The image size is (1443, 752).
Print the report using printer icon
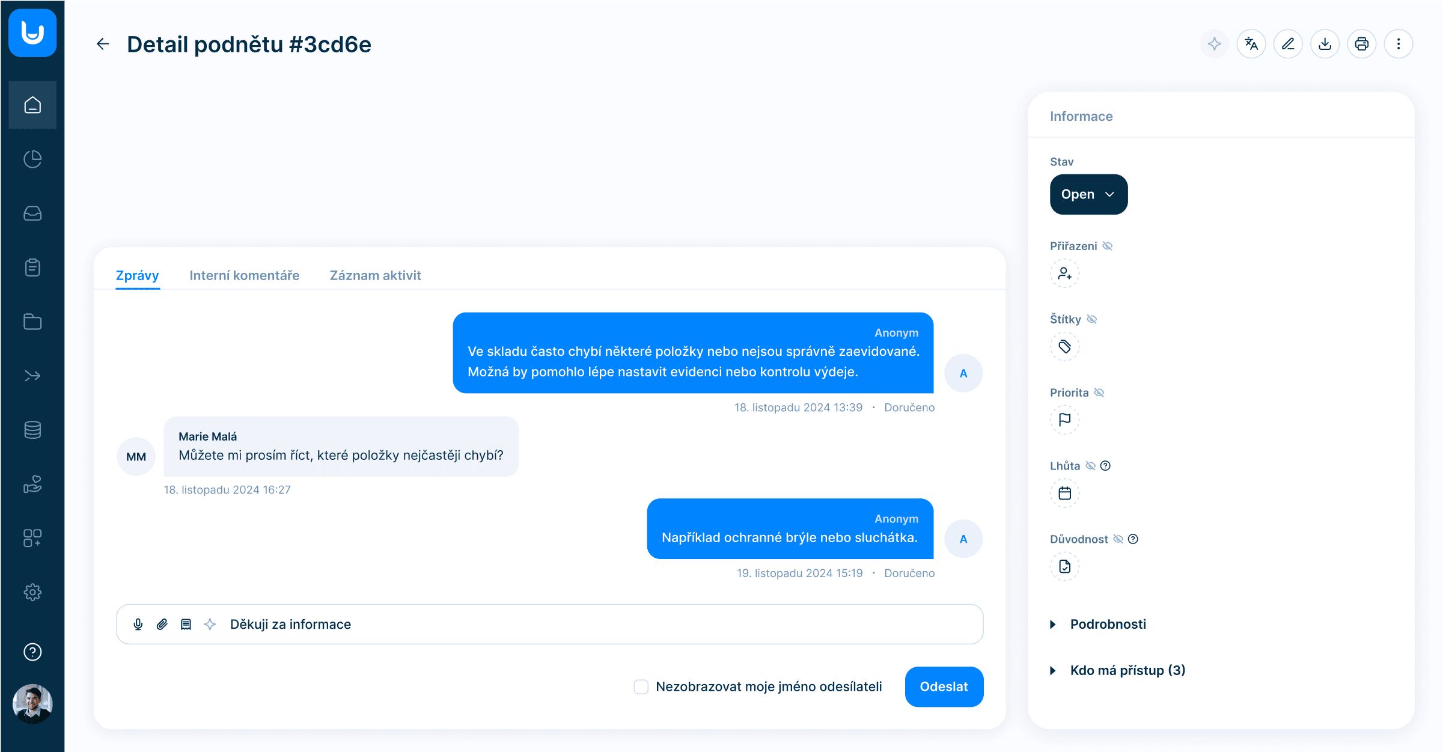click(1362, 44)
